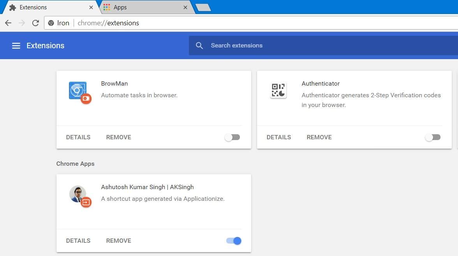The width and height of the screenshot is (458, 256).
Task: Click the Apps tab grid icon
Action: tap(107, 7)
